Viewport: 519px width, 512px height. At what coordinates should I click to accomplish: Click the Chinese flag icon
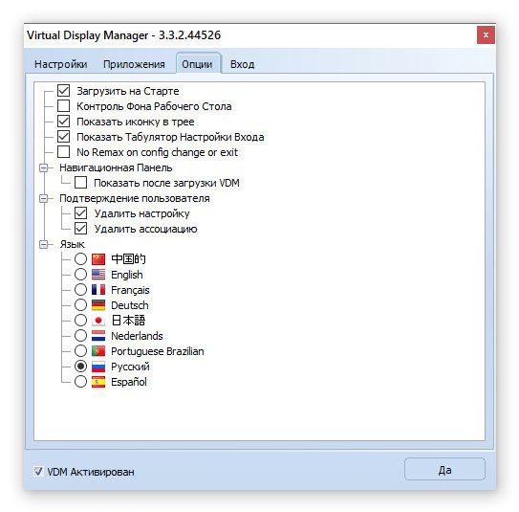point(98,258)
